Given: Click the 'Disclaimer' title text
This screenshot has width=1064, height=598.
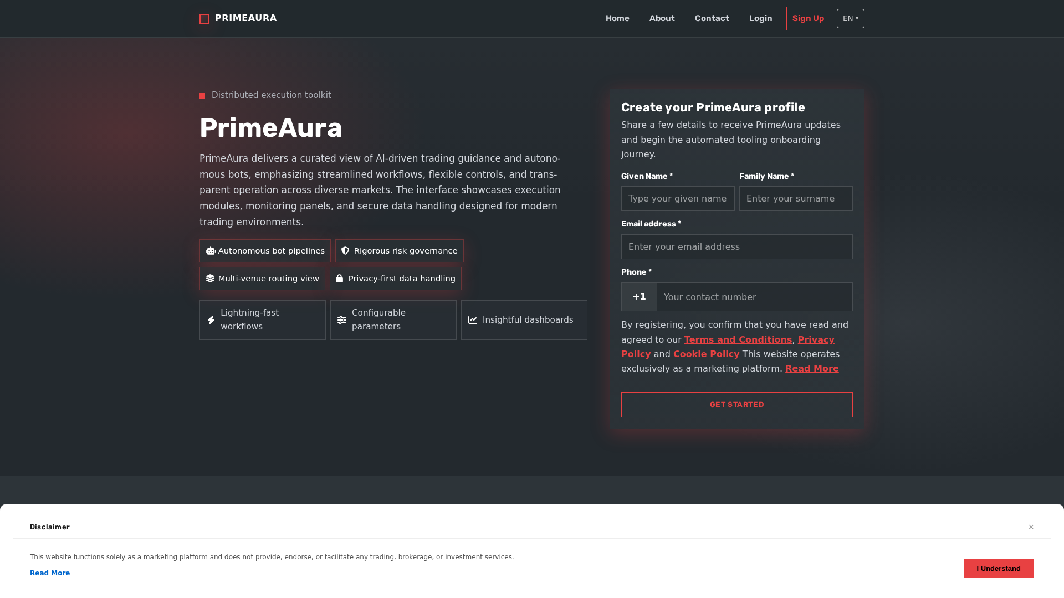Looking at the screenshot, I should (50, 527).
